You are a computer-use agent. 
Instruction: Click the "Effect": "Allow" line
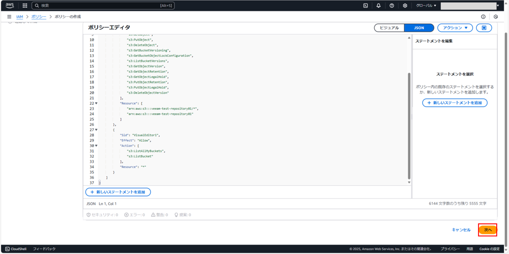pos(136,140)
